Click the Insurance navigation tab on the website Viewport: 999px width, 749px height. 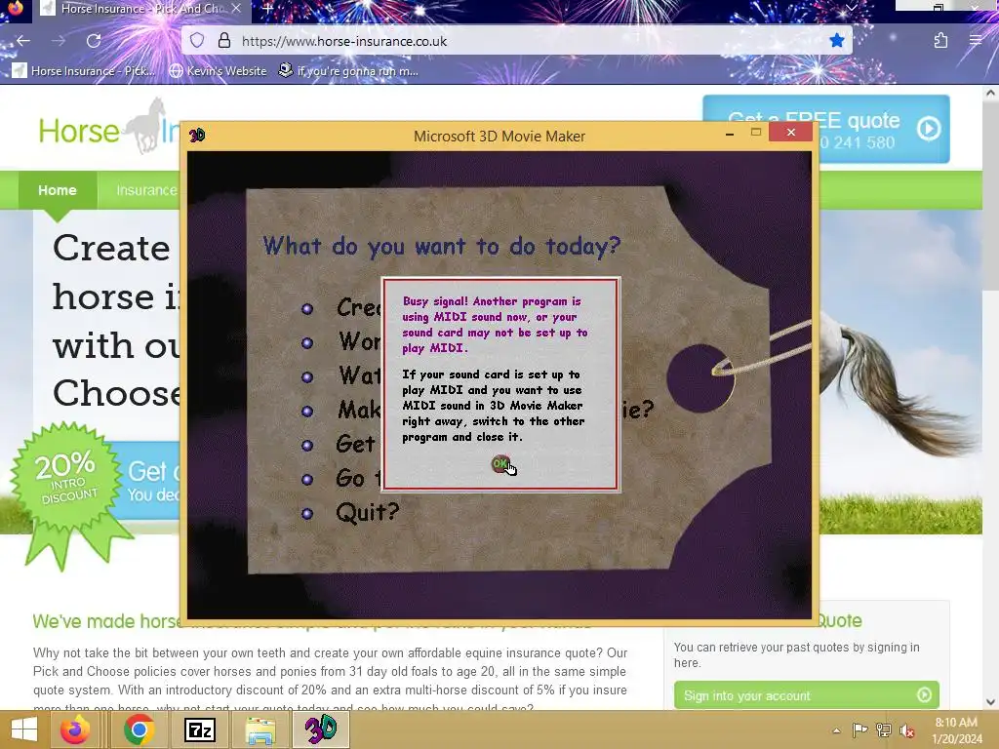146,190
